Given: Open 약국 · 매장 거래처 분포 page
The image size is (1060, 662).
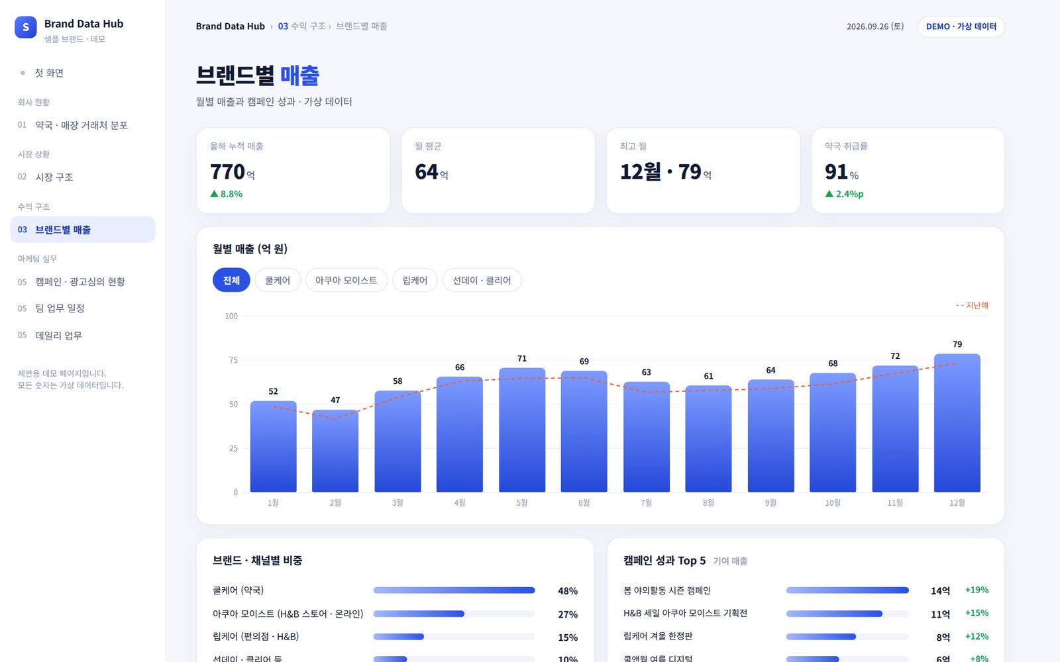Looking at the screenshot, I should pyautogui.click(x=83, y=125).
